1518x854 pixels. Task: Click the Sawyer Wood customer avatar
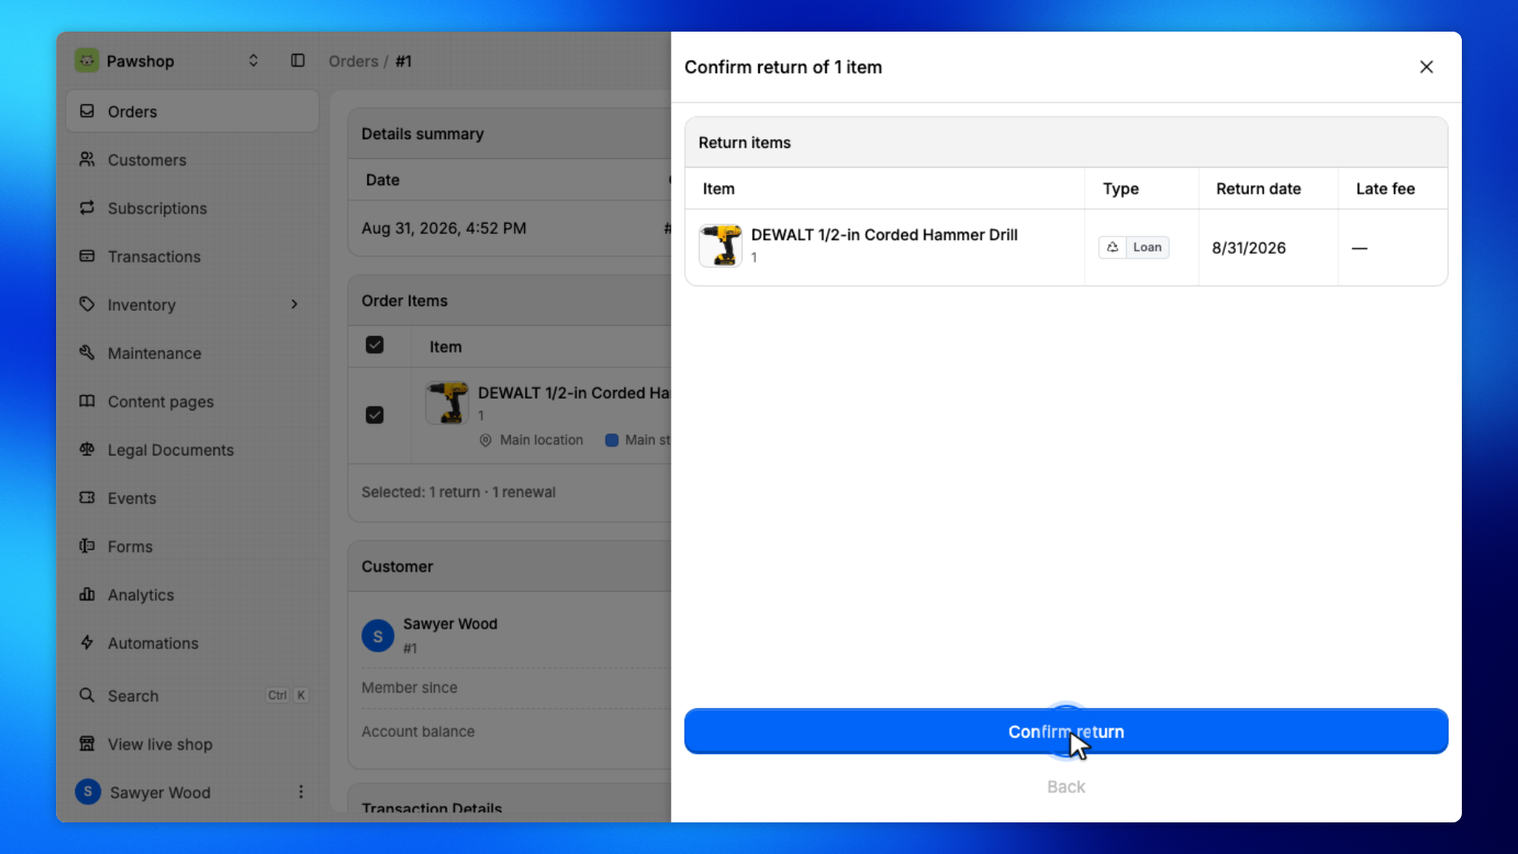pos(378,636)
